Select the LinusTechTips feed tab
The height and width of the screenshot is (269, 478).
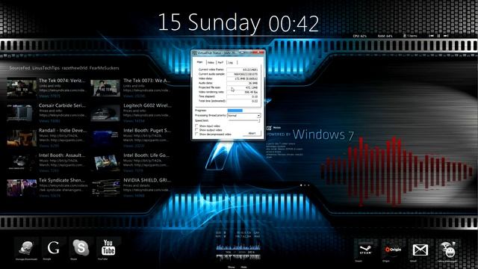[x=46, y=68]
